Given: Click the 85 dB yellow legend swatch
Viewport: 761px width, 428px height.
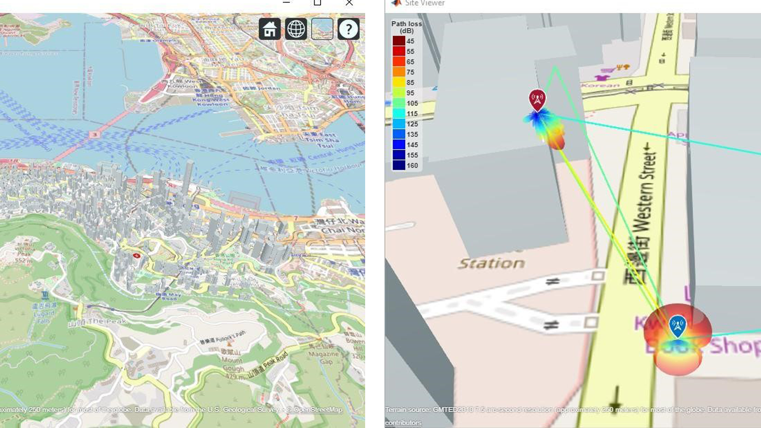Looking at the screenshot, I should [x=399, y=83].
